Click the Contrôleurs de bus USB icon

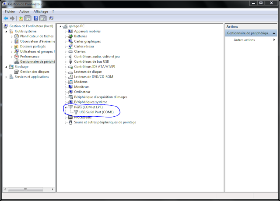[70, 61]
